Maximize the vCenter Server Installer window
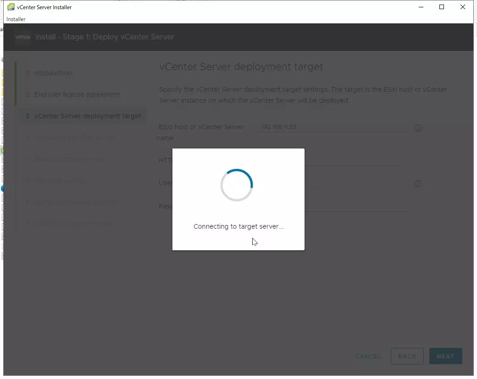The height and width of the screenshot is (379, 477). pos(442,7)
